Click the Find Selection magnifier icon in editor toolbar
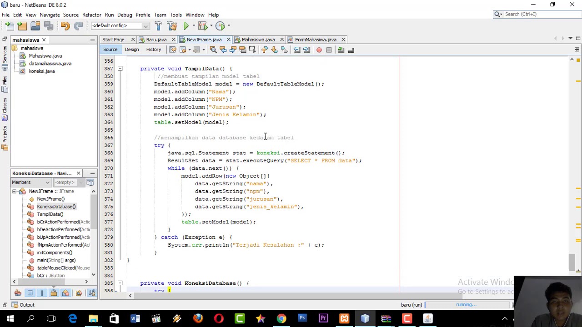The image size is (582, 327). [x=213, y=50]
